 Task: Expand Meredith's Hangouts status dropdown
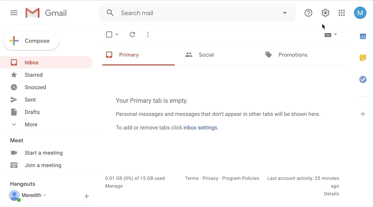44,195
